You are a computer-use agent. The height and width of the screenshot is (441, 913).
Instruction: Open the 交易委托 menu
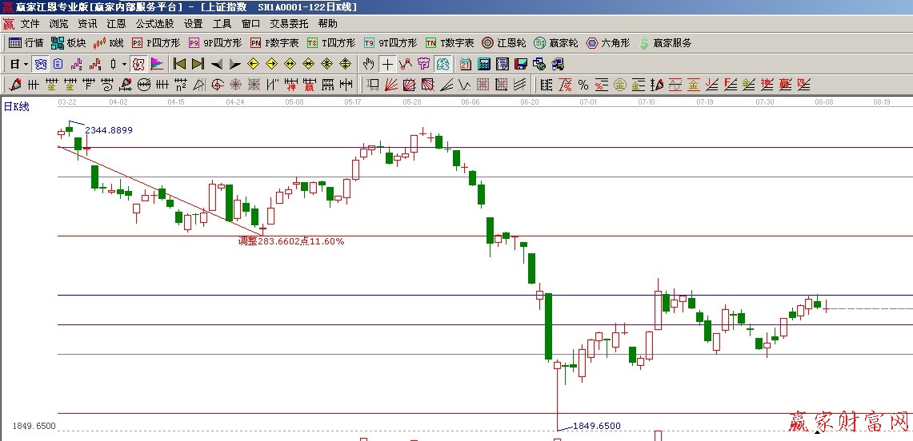point(289,24)
